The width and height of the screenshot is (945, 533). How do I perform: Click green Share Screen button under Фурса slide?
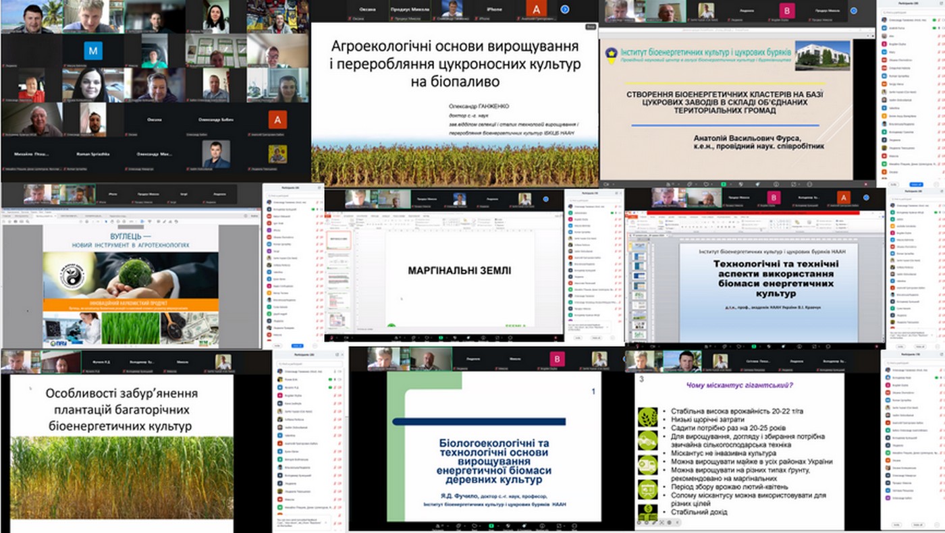point(722,183)
